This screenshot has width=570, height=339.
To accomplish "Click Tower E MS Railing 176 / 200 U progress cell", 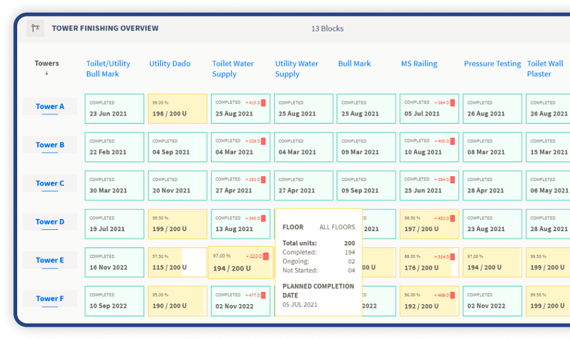I will (x=429, y=262).
